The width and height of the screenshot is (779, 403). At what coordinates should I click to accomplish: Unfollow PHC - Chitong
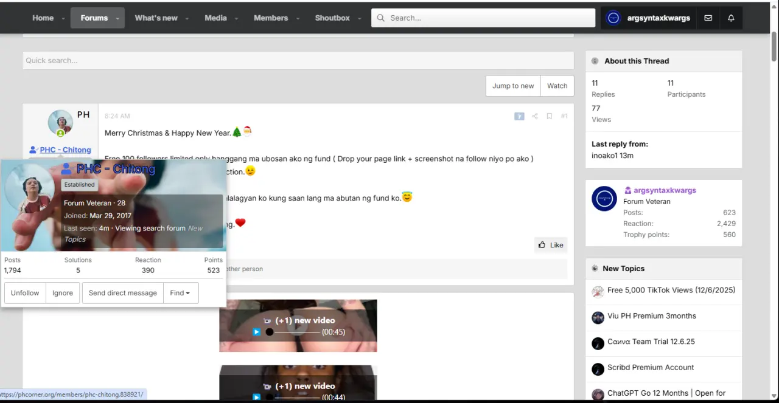25,293
